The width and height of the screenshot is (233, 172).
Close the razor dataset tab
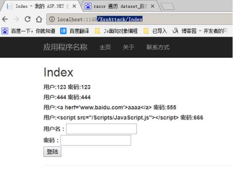coord(153,6)
